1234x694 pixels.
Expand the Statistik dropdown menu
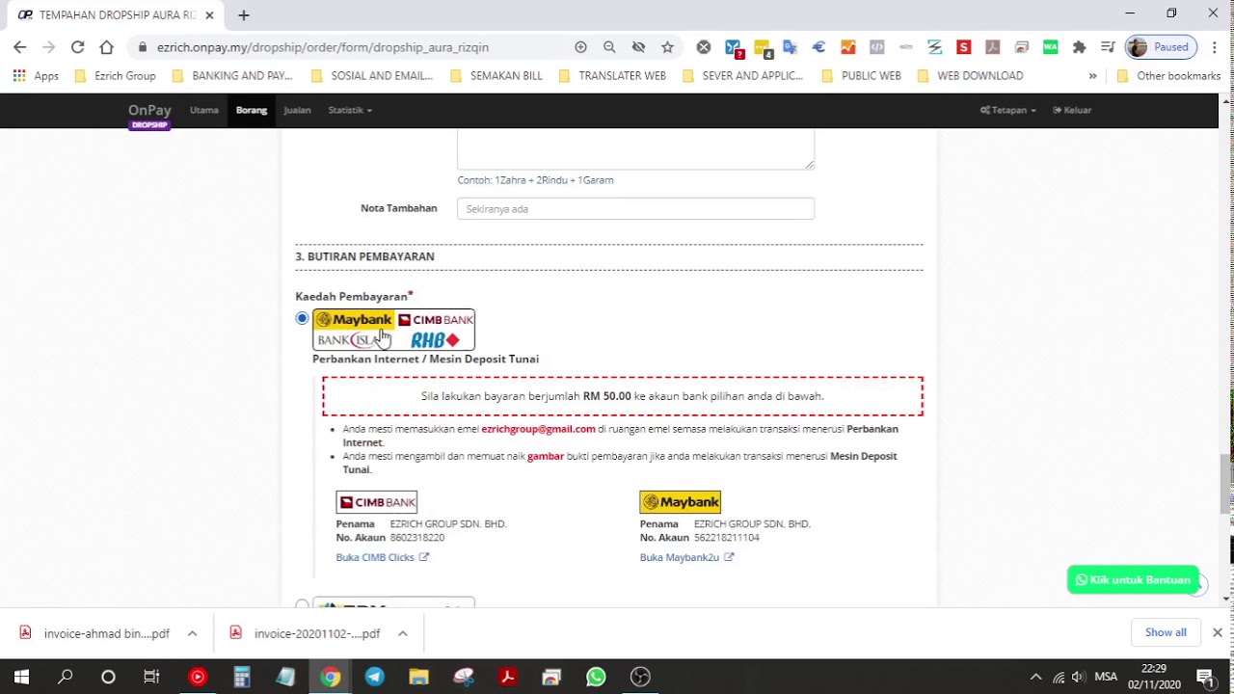[350, 110]
